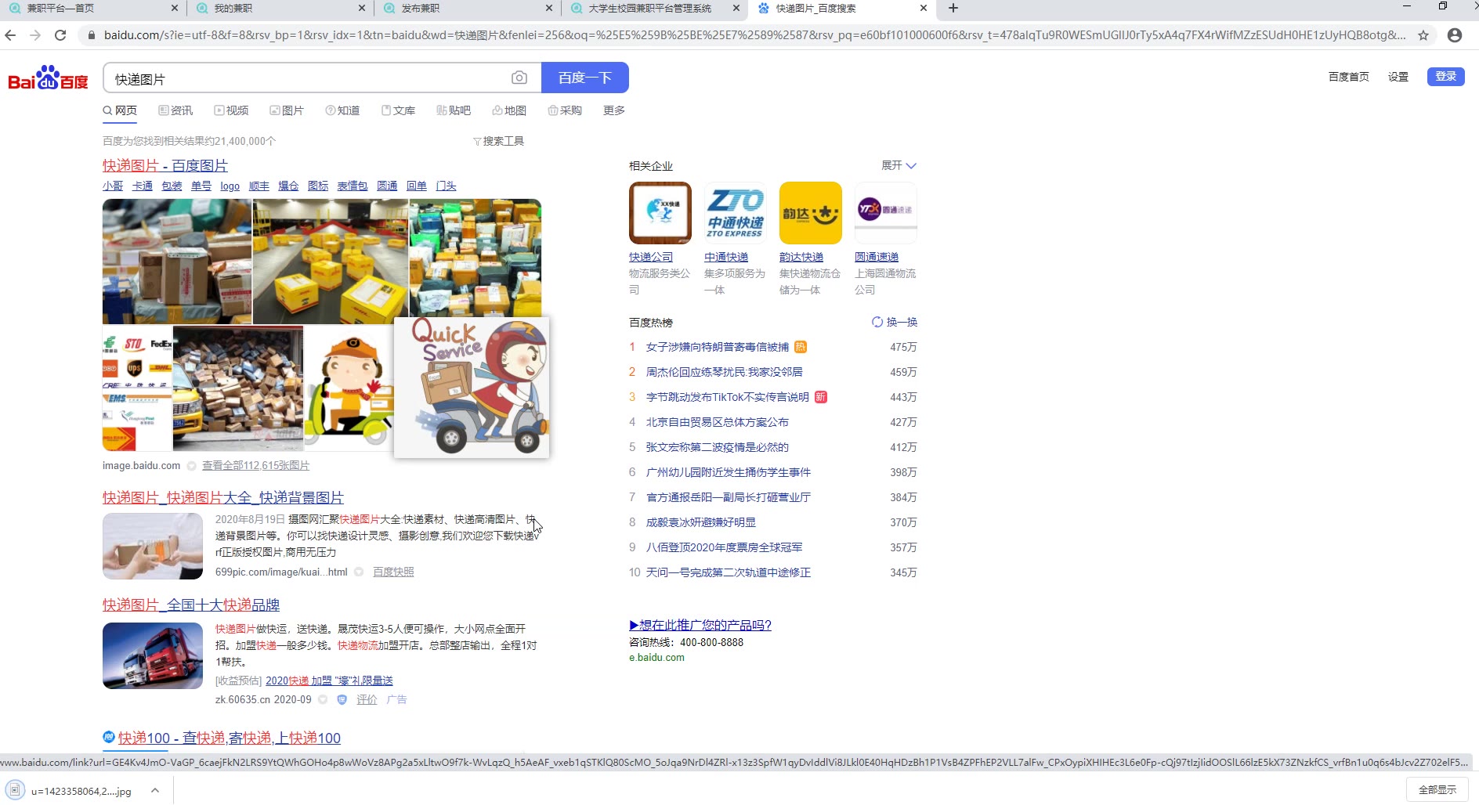Click the site lock icon in address bar
Viewport: 1479px width, 805px height.
(x=92, y=35)
